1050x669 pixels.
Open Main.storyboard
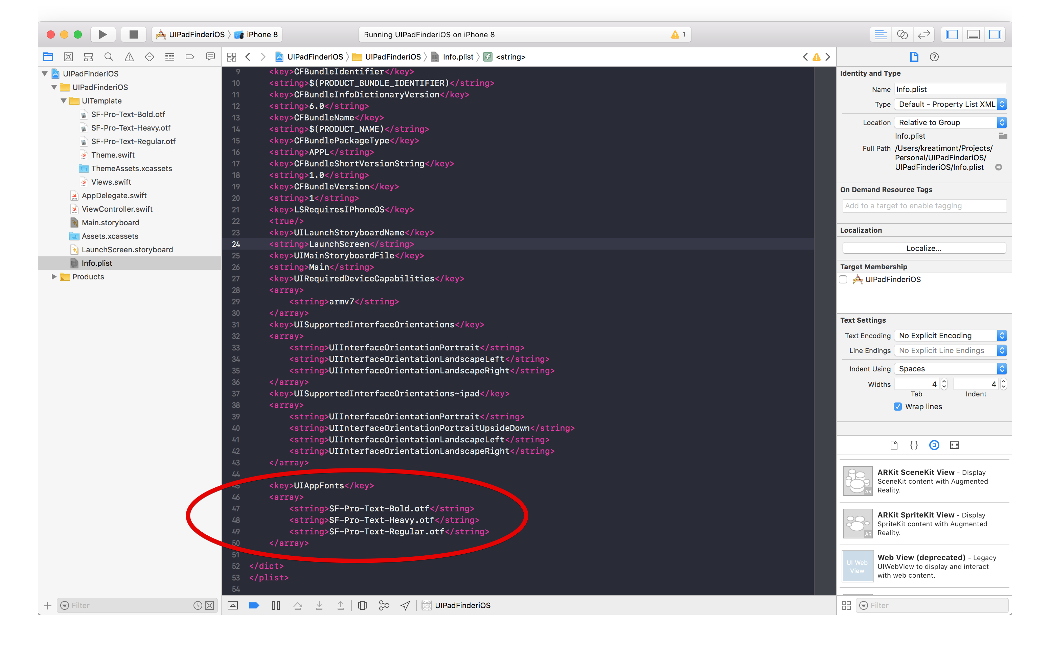tap(110, 223)
